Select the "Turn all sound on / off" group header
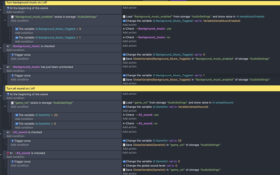 (142, 88)
